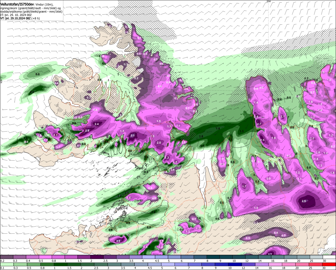Click the 3.1 precipitation value on the map
This screenshot has width=336, height=270.
(x=133, y=136)
